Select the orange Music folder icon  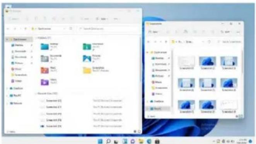[x=44, y=70]
